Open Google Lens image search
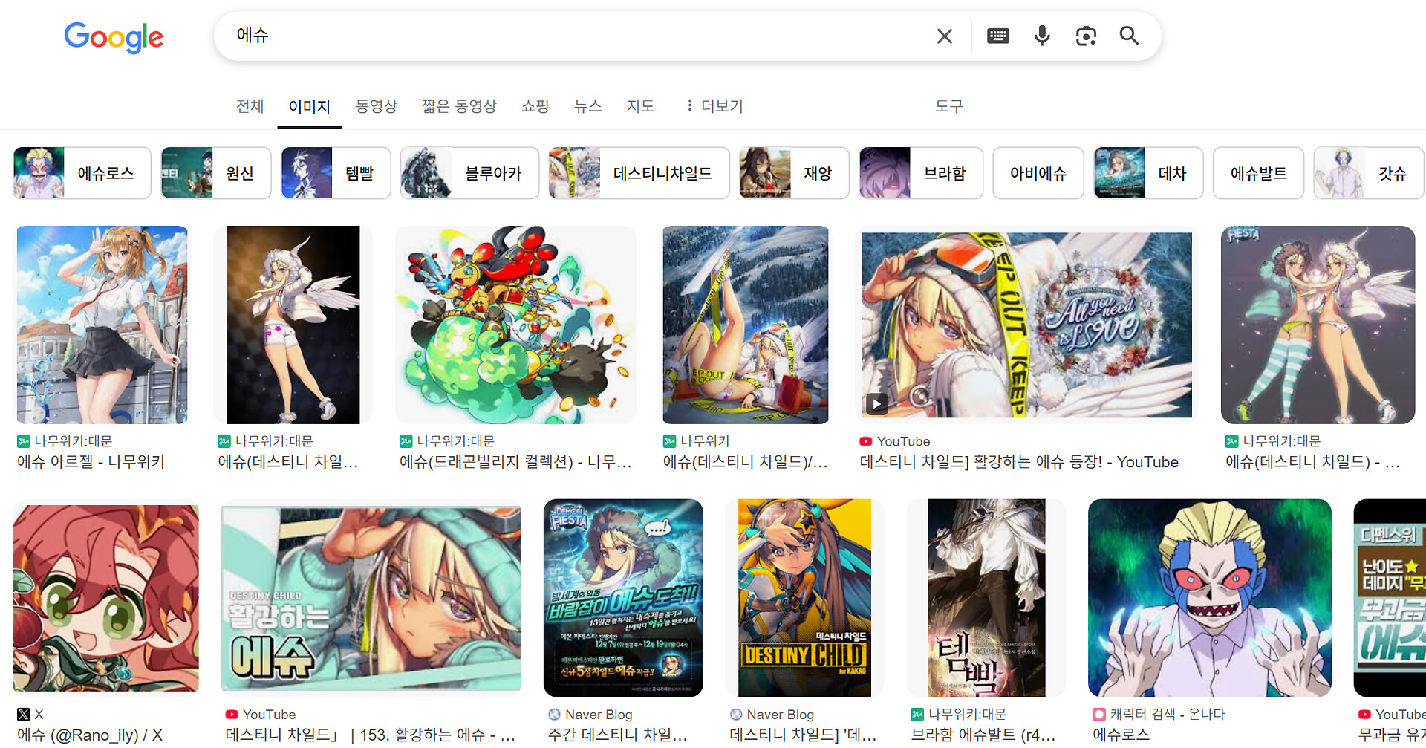 pyautogui.click(x=1086, y=36)
